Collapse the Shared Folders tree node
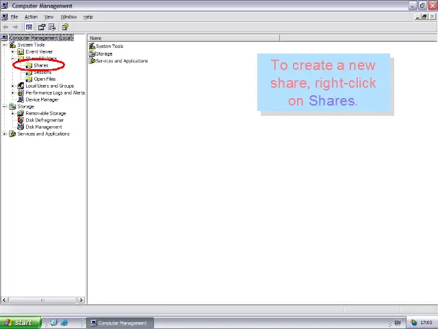Image resolution: width=438 pixels, height=329 pixels. 12,58
